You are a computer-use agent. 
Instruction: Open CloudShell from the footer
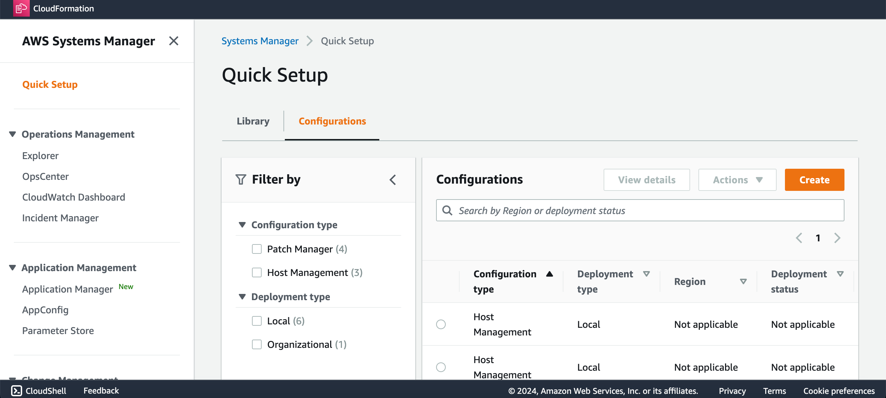click(x=38, y=391)
